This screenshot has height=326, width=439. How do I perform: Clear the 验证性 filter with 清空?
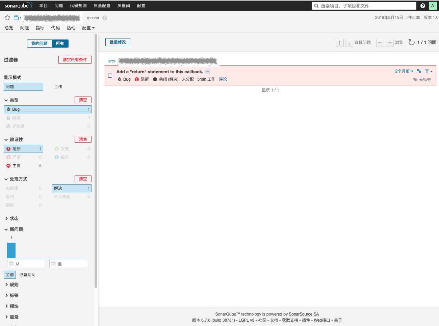coord(83,139)
